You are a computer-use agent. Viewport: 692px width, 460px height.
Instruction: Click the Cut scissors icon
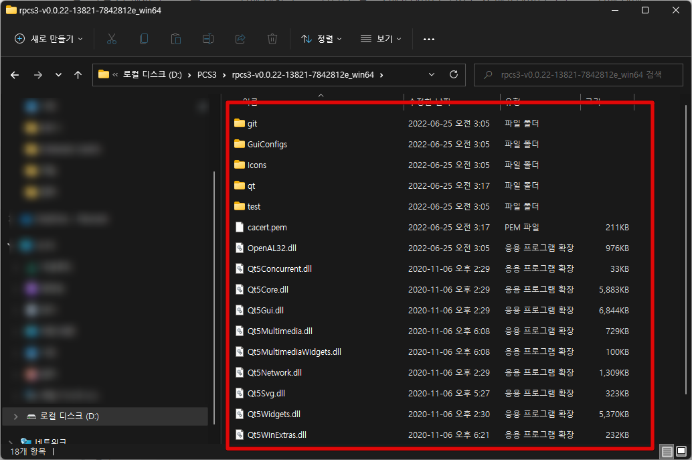coord(112,39)
